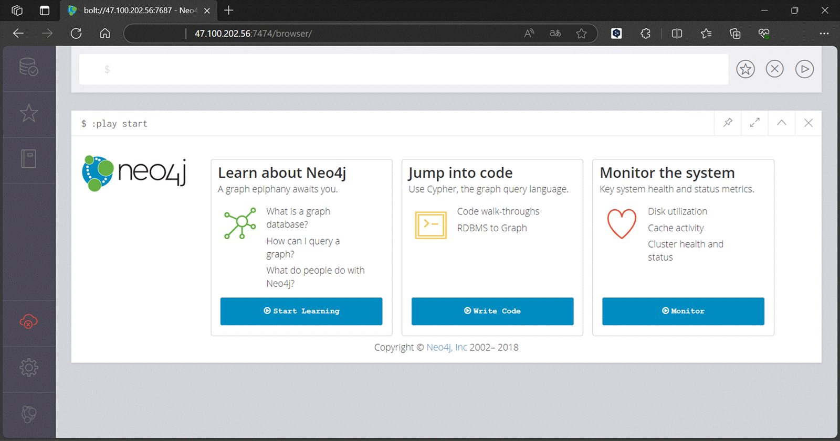Screen dimensions: 840x441
Task: Open the browser Extensions puzzle icon
Action: [x=646, y=34]
